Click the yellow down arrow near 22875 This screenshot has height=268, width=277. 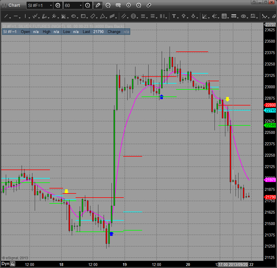coord(228,99)
